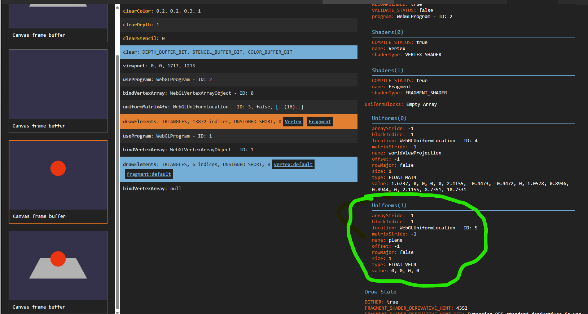Select the clearDepth: 1 command
The image size is (588, 314).
(x=239, y=25)
